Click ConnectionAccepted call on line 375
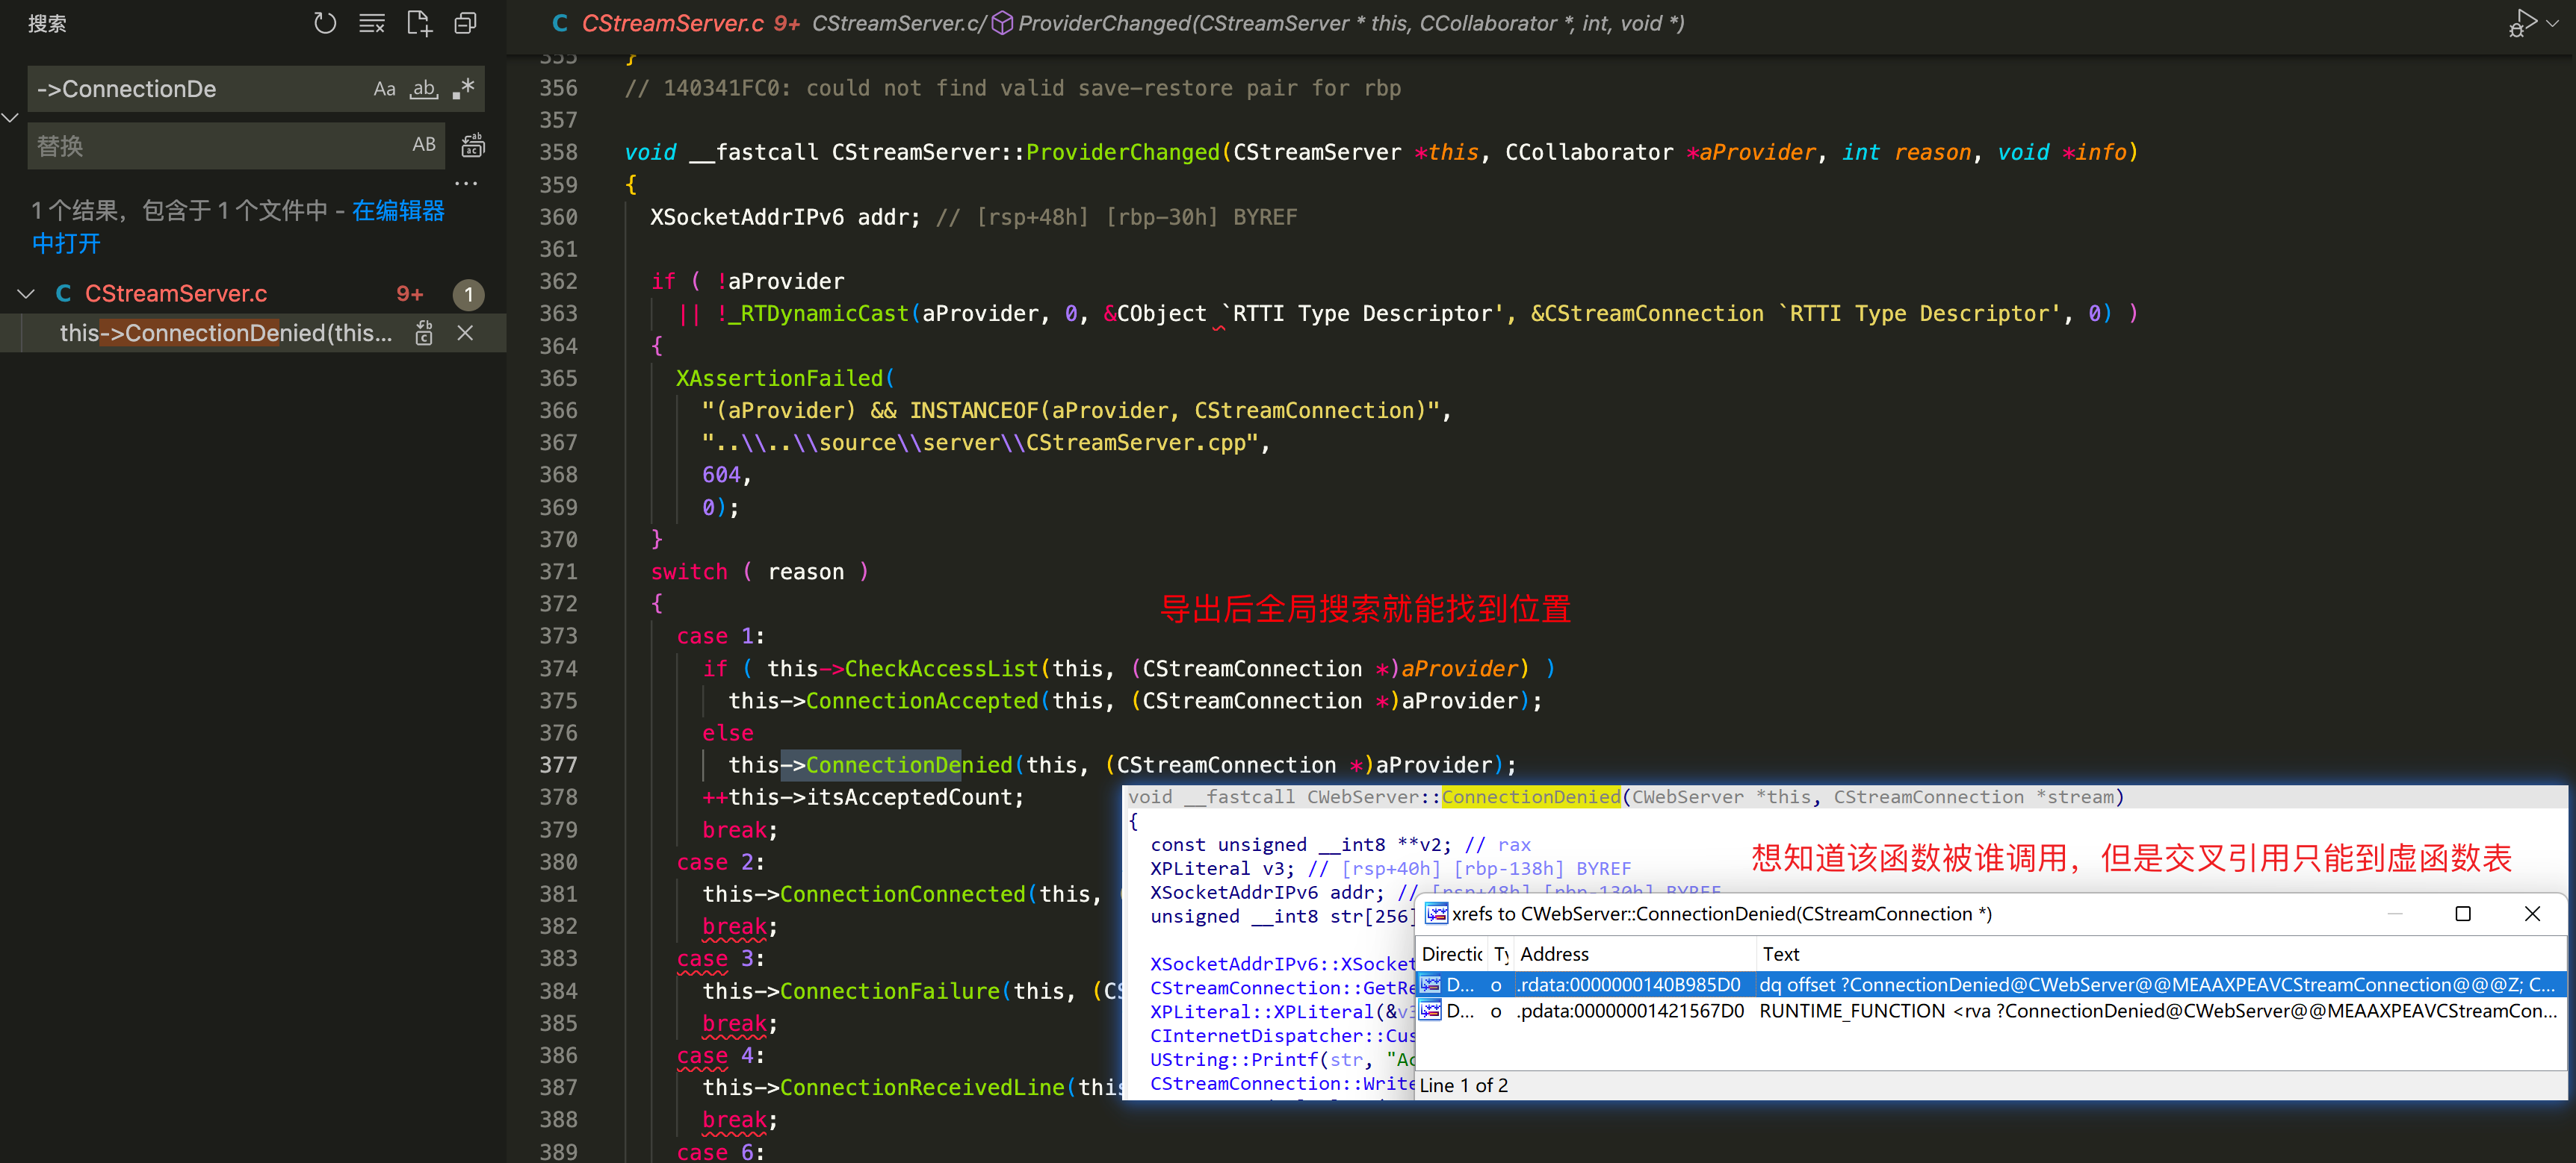This screenshot has height=1163, width=2576. (922, 702)
